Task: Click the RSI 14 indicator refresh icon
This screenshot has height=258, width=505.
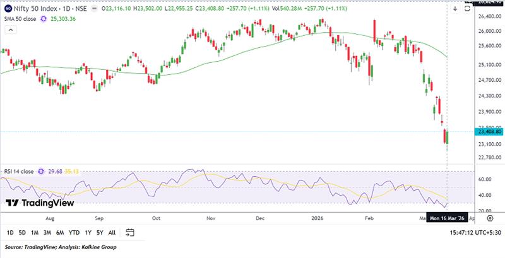Action: pos(42,170)
